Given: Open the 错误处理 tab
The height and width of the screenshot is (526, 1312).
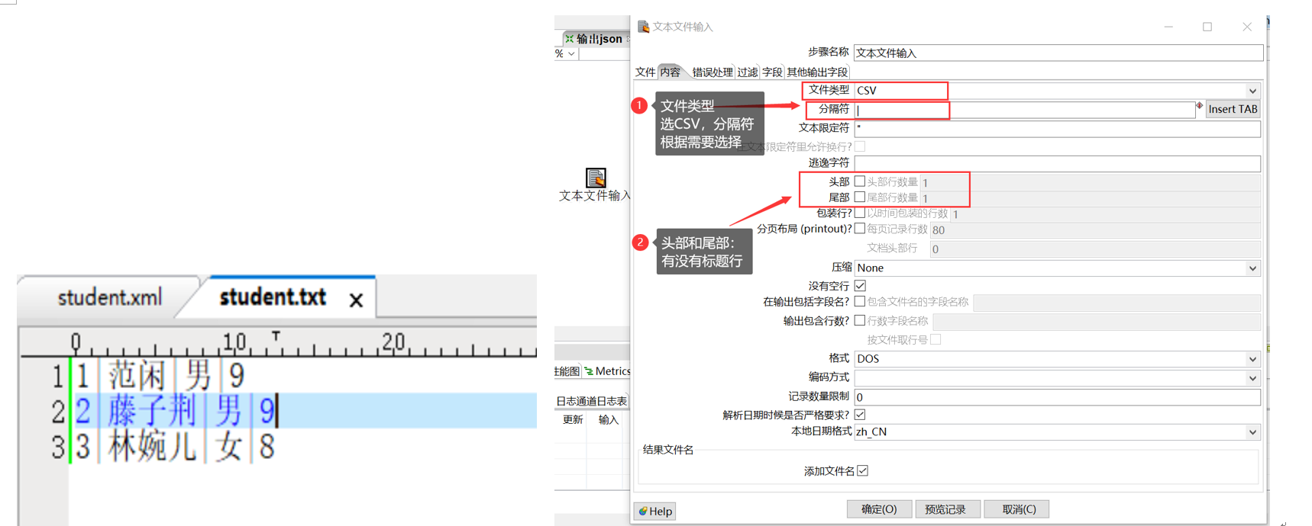Looking at the screenshot, I should coord(713,72).
